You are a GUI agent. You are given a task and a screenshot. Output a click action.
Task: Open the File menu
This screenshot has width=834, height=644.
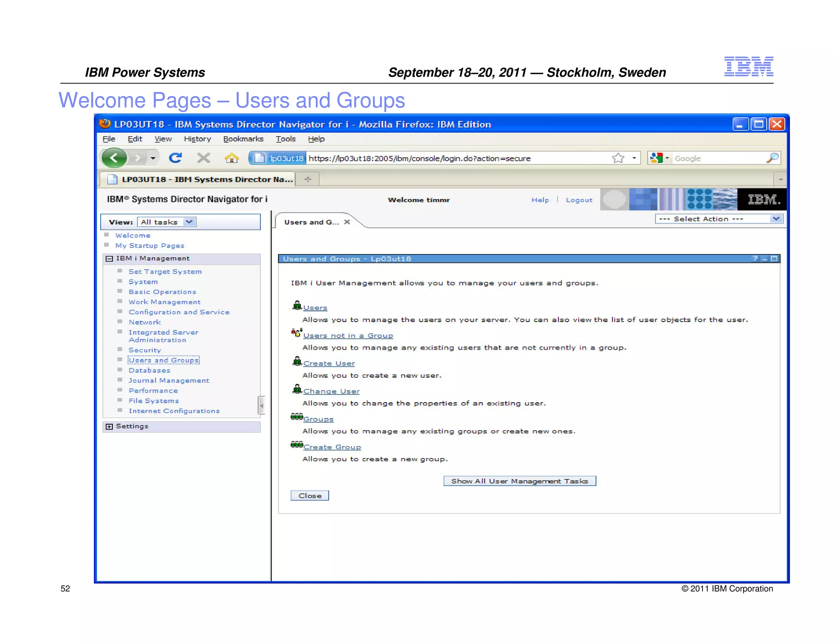pyautogui.click(x=109, y=139)
